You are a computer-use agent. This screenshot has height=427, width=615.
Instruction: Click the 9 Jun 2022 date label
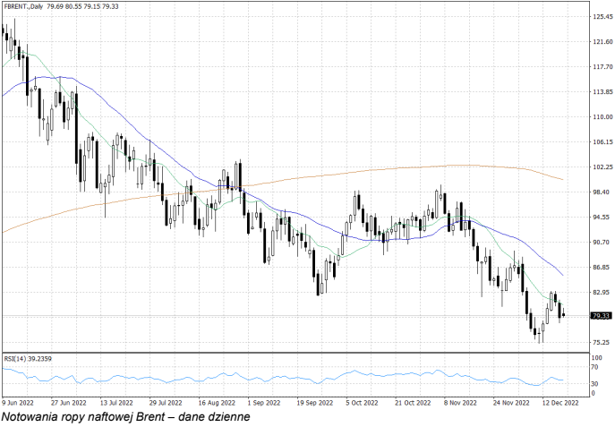click(x=19, y=403)
